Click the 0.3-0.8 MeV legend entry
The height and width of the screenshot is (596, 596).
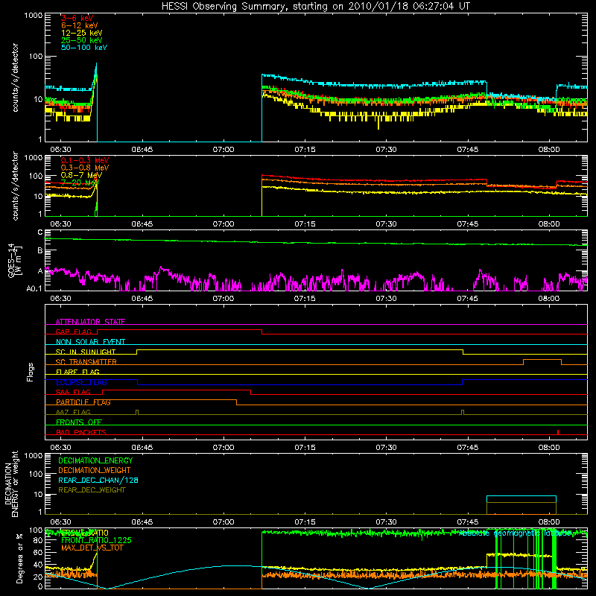(x=85, y=168)
